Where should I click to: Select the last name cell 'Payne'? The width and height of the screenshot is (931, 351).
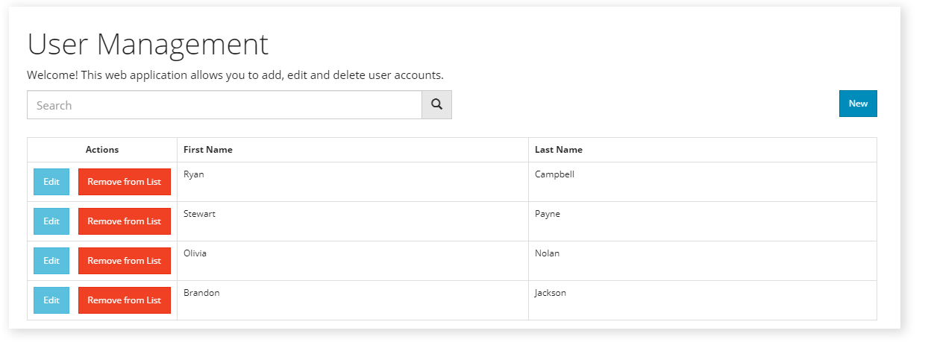point(548,214)
